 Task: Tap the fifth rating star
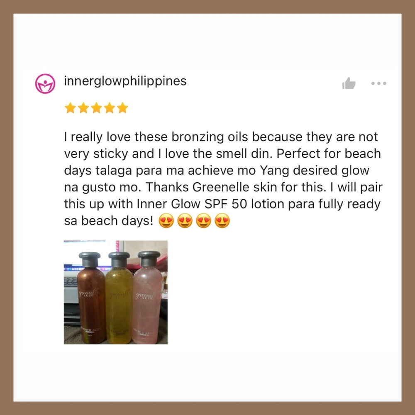click(x=122, y=108)
